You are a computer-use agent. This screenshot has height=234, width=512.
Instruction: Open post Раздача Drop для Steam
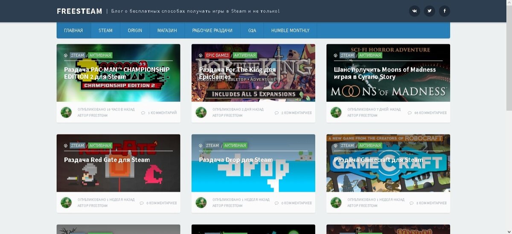pyautogui.click(x=236, y=160)
